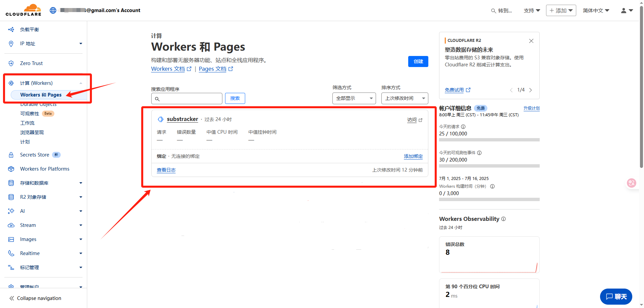
Task: Click the 添加绑定 add binding link
Action: [413, 156]
